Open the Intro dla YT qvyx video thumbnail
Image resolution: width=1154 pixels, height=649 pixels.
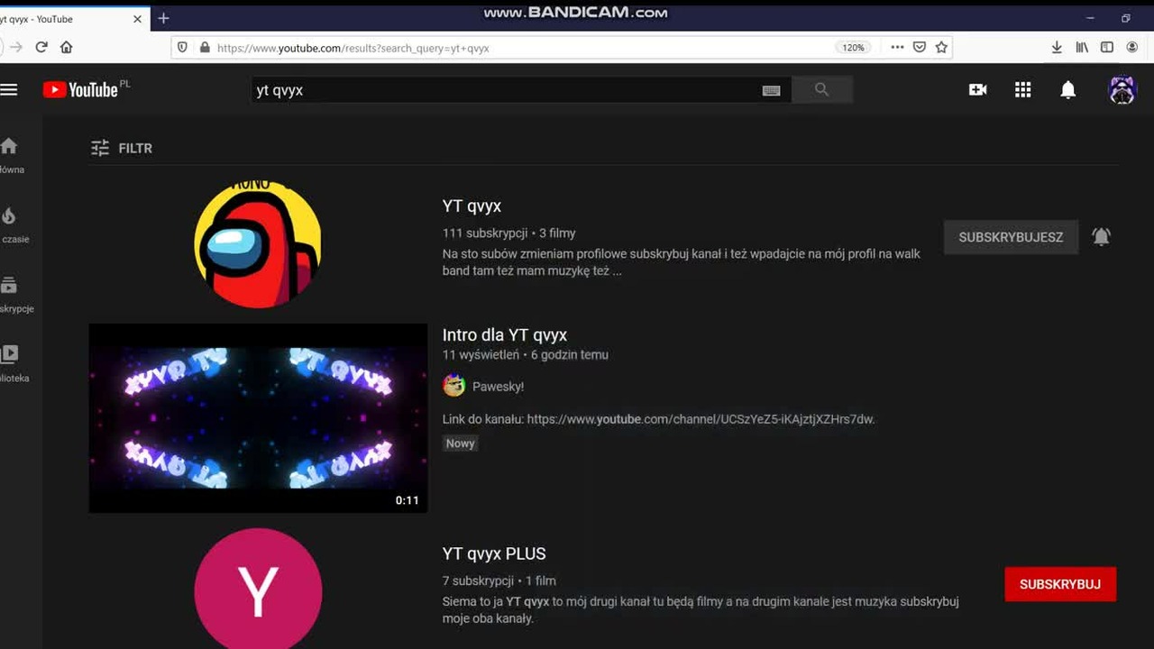(x=258, y=418)
